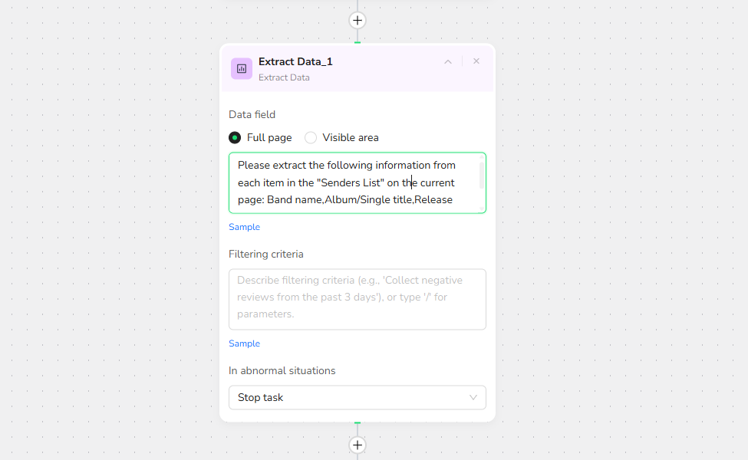Collapse the Extract Data_1 card
This screenshot has height=460, width=748.
point(448,62)
